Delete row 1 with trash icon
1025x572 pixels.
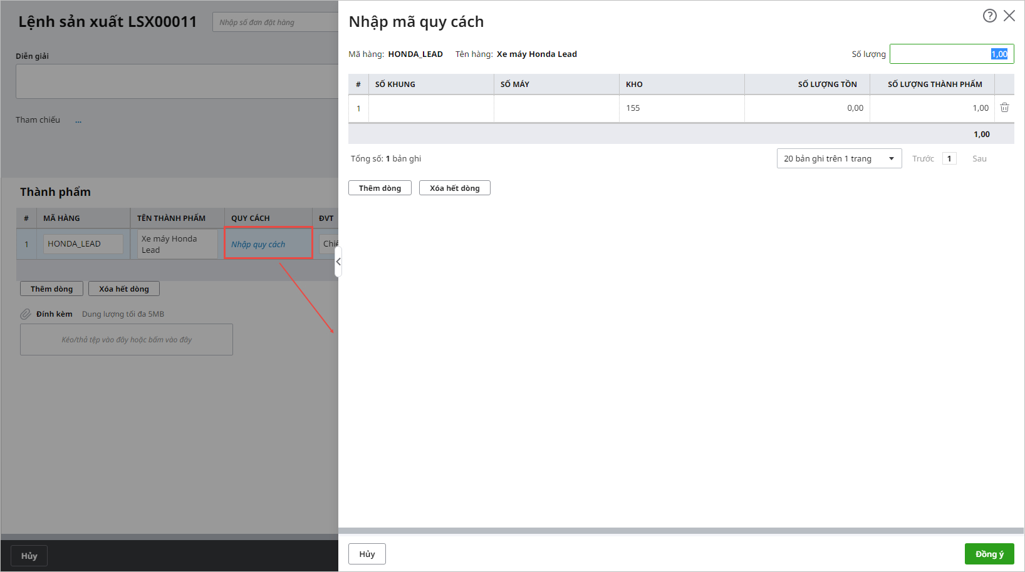tap(1004, 108)
